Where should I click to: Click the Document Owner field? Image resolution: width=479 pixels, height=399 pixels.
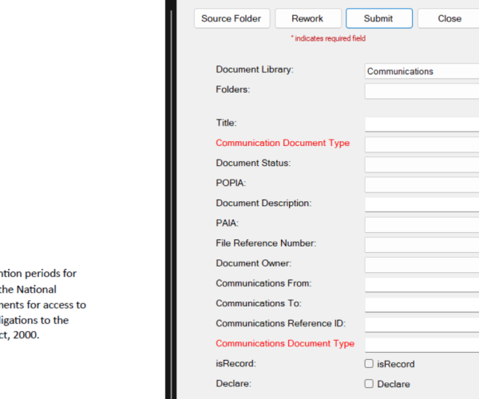(x=422, y=265)
